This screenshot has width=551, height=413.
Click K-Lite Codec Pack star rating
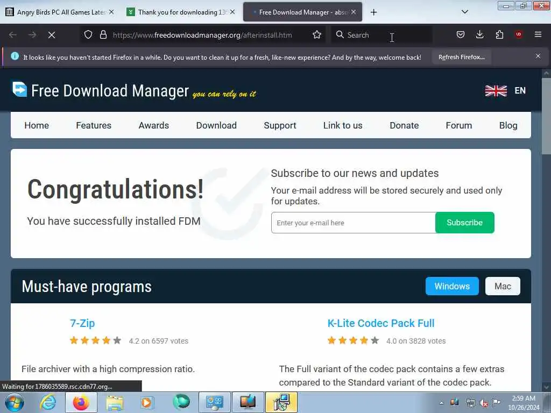pos(353,340)
